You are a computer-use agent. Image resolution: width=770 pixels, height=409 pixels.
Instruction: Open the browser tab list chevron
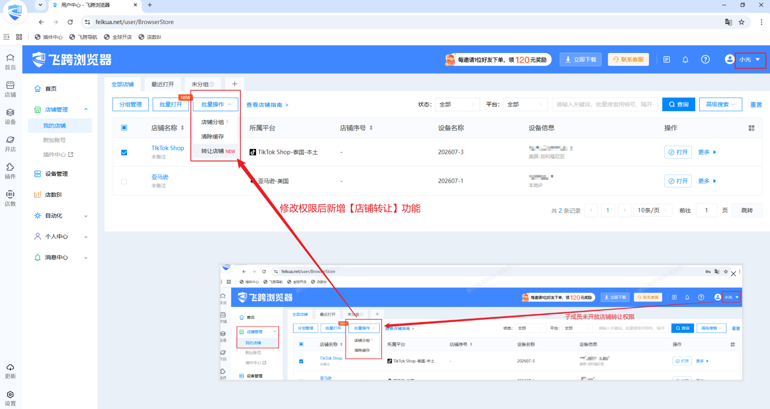pos(40,5)
